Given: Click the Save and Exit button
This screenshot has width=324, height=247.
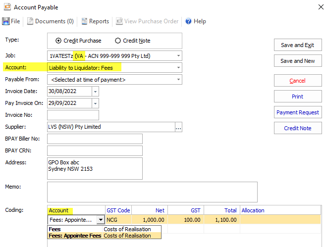Looking at the screenshot, I should (297, 45).
